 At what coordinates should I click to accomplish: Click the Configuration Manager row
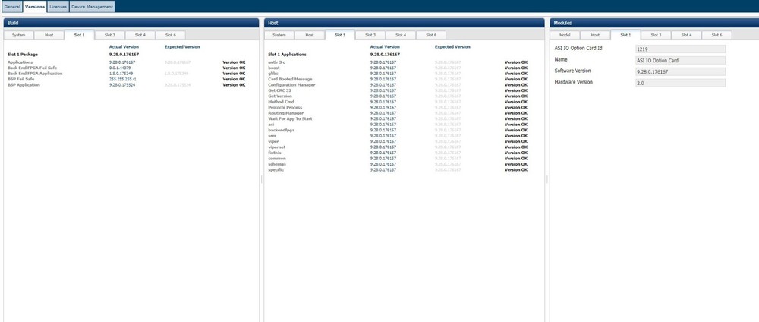(398, 85)
